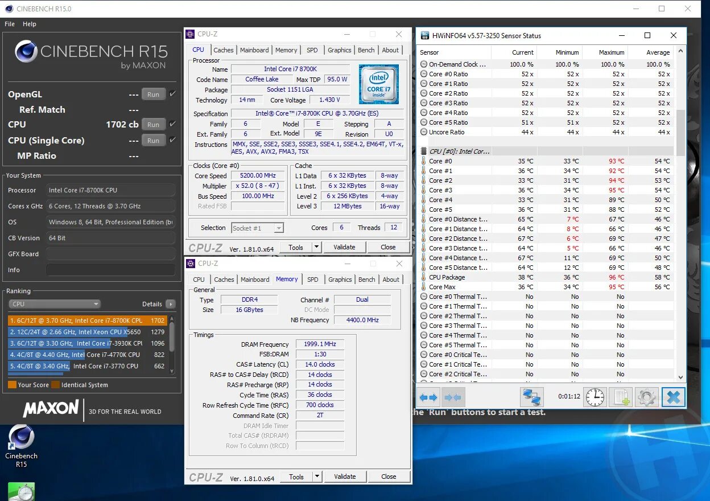Click the HWiNFO64 title bar app icon
This screenshot has width=710, height=501.
pyautogui.click(x=424, y=35)
